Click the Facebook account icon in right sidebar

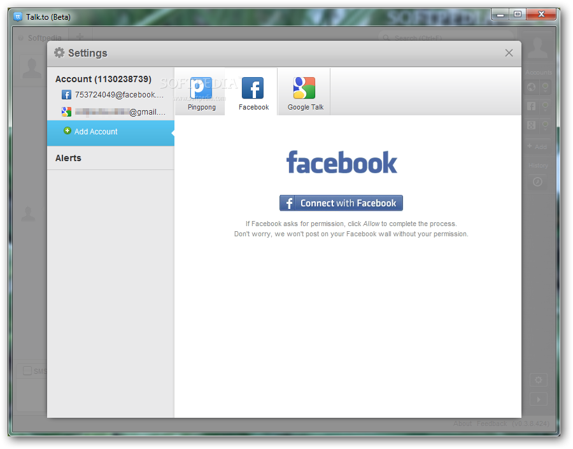coord(532,106)
